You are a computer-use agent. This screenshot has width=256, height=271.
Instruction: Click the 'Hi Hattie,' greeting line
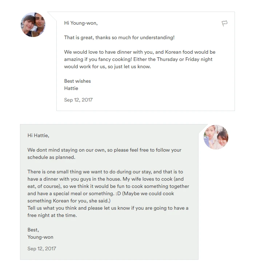(x=38, y=135)
